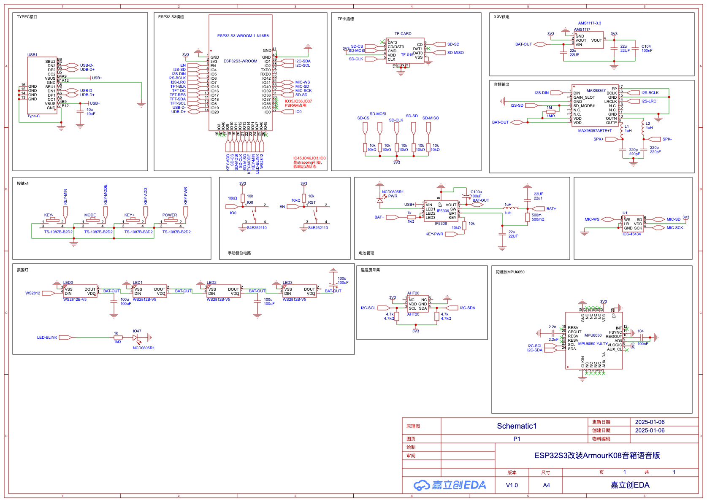Screen dimensions: 707x502
Task: Click the USB1 designator
Action: click(32, 55)
